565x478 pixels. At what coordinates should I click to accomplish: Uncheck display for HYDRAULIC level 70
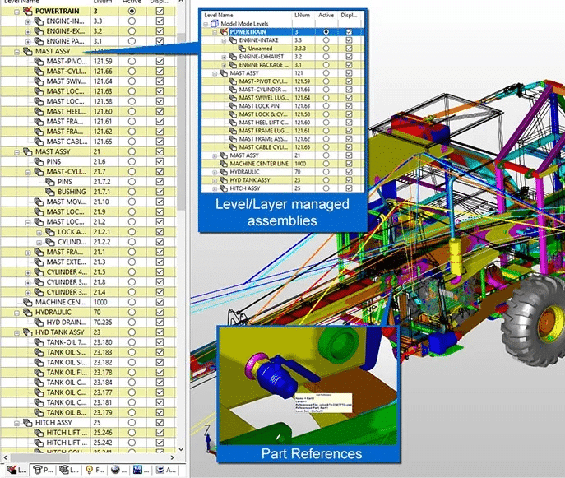coord(159,313)
